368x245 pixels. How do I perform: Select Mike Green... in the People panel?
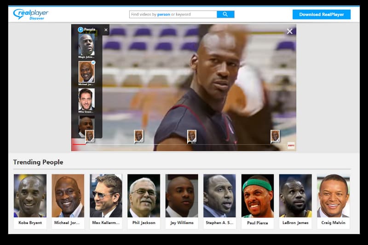[x=86, y=100]
